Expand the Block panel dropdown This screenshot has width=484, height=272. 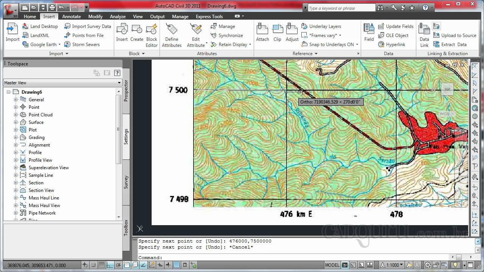[x=137, y=54]
